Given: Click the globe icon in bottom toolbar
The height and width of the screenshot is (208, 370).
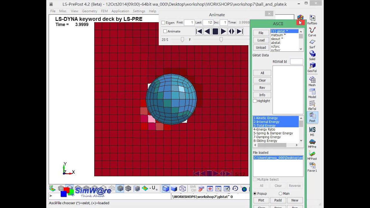Looking at the screenshot, I should [x=244, y=189].
